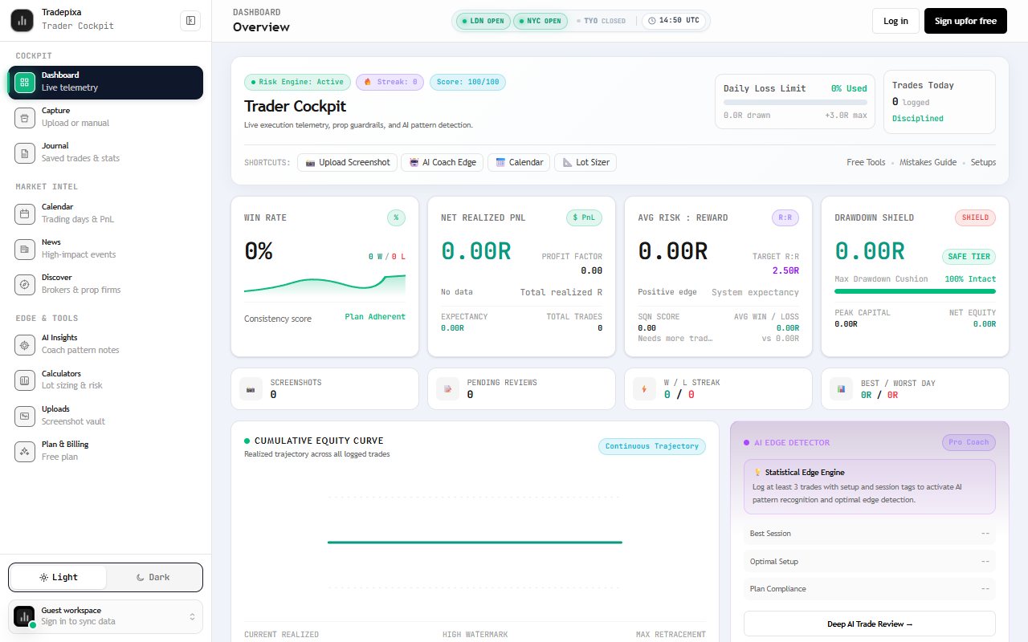Open the Journal document icon
The width and height of the screenshot is (1028, 642).
tap(25, 152)
